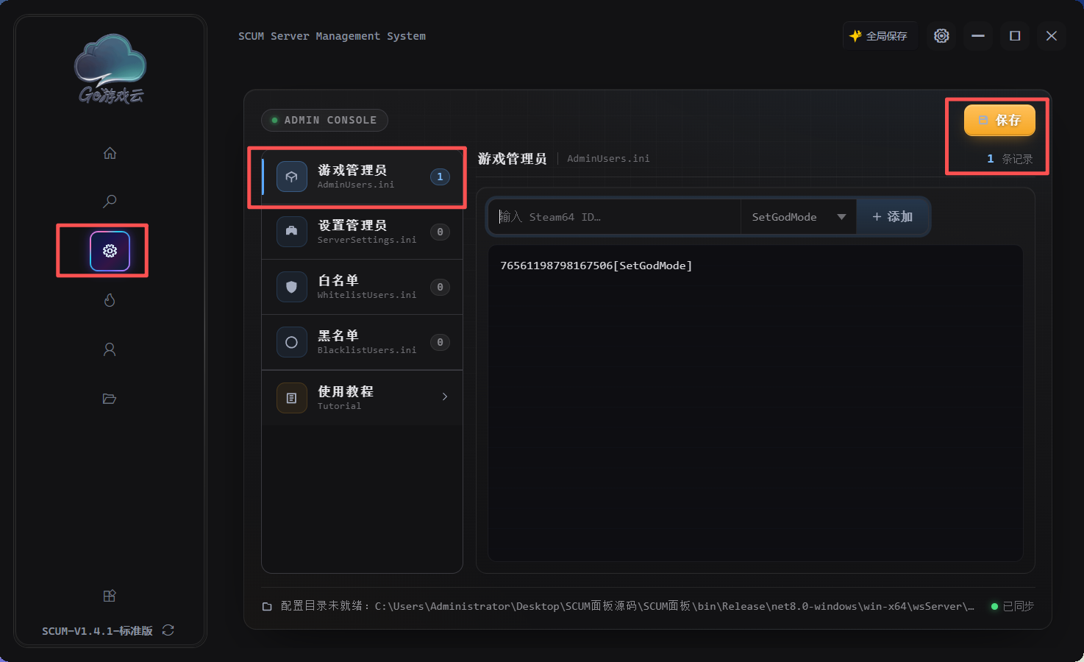Viewport: 1084px width, 662px height.
Task: Click the 0 badge on 白名单
Action: (440, 287)
